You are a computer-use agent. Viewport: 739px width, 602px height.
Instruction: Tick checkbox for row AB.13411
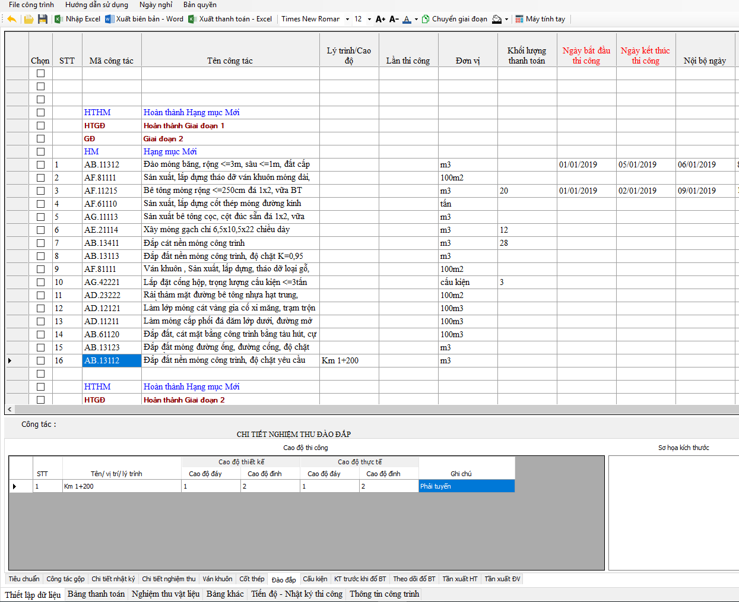[x=40, y=243]
